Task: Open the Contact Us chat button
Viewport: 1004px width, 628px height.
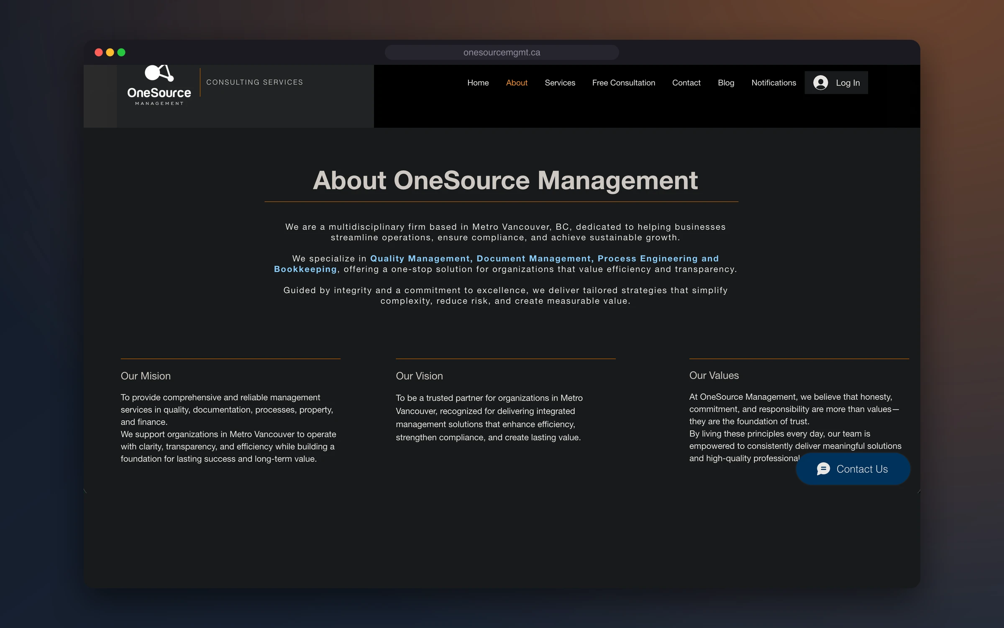Action: (853, 469)
